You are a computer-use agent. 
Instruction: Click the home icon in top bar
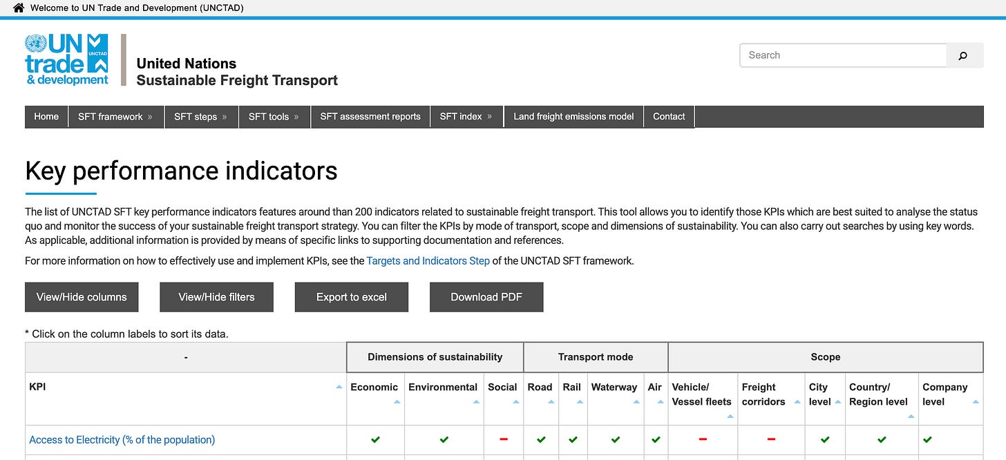coord(18,8)
